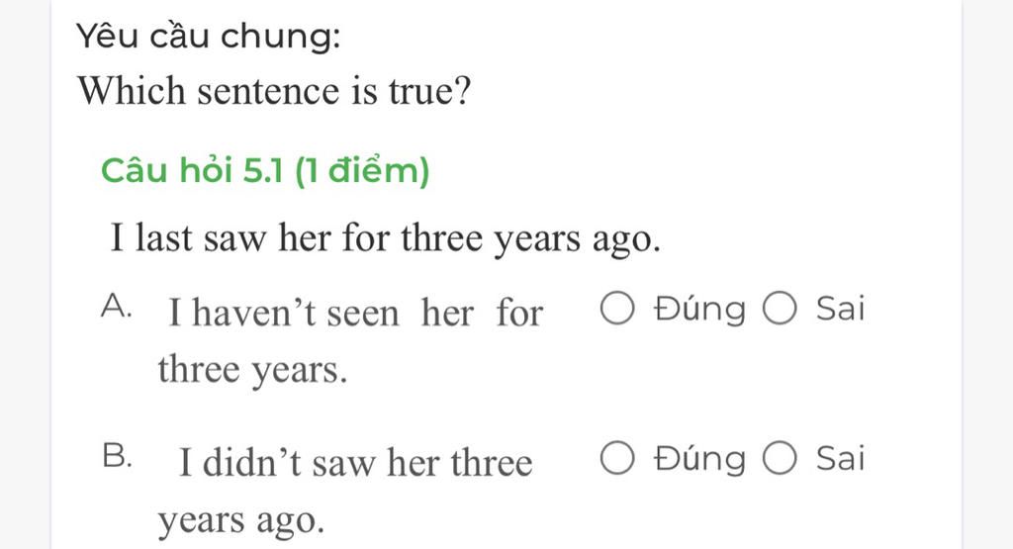
Task: Click answer text I haven't seen her for
Action: 355,313
